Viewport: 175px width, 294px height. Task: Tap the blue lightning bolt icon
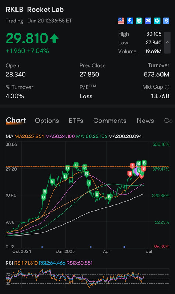coord(130,21)
